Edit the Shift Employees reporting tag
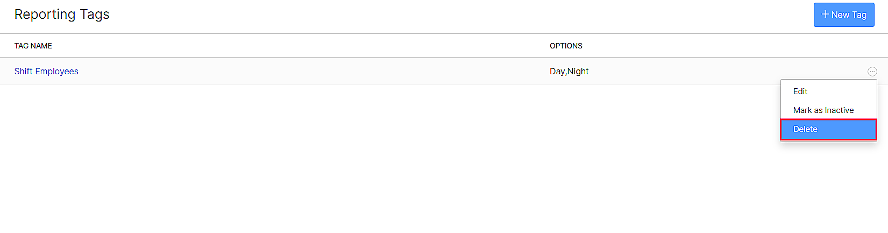Screen dimensions: 888x233 click(x=800, y=91)
